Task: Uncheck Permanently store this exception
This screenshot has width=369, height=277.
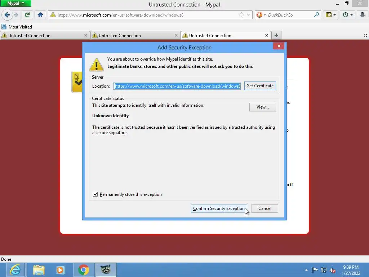Action: click(95, 194)
